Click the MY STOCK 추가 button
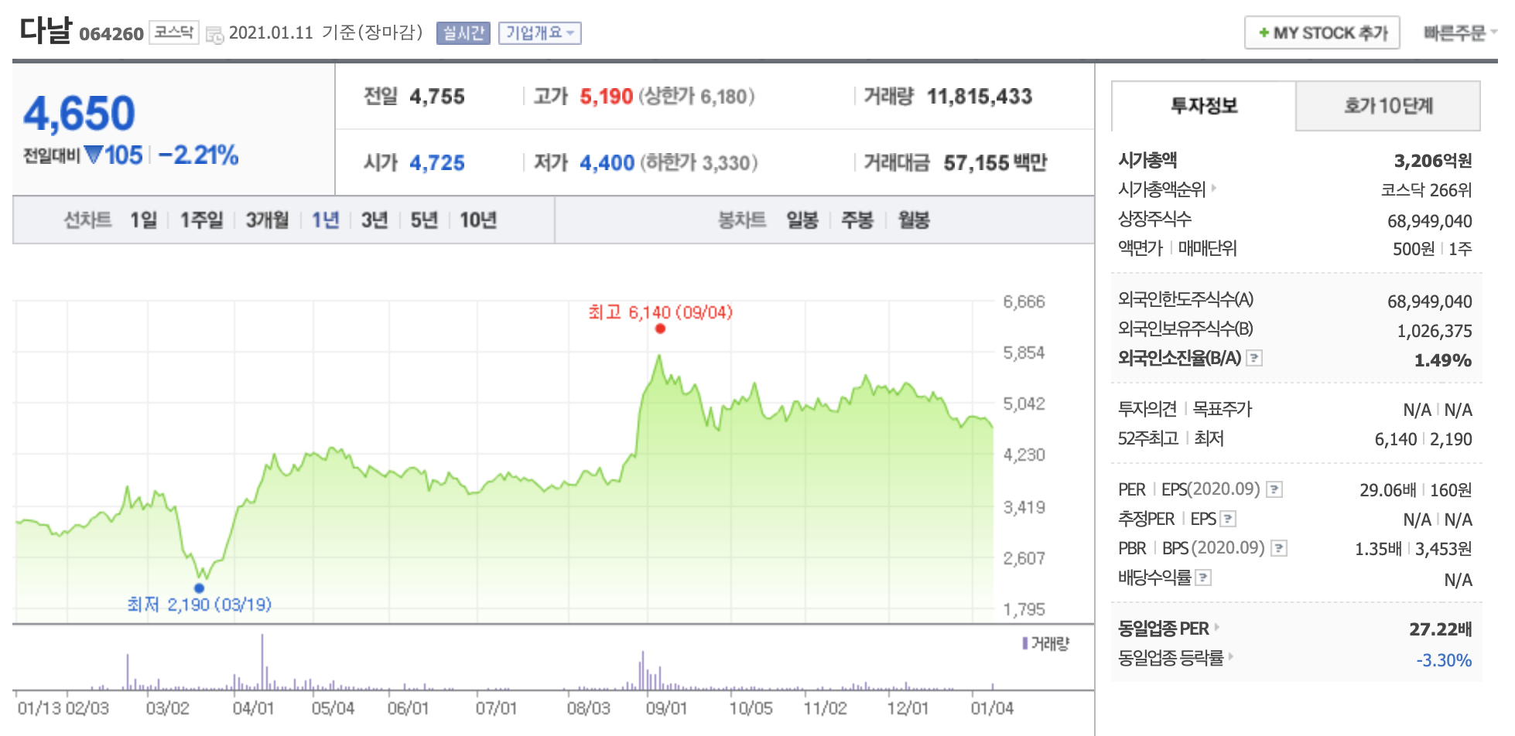The height and width of the screenshot is (736, 1515). [1322, 32]
